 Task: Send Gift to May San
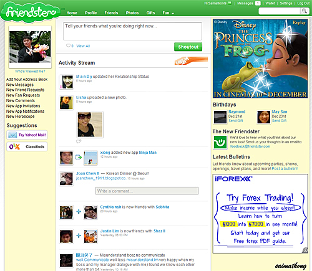(279, 121)
